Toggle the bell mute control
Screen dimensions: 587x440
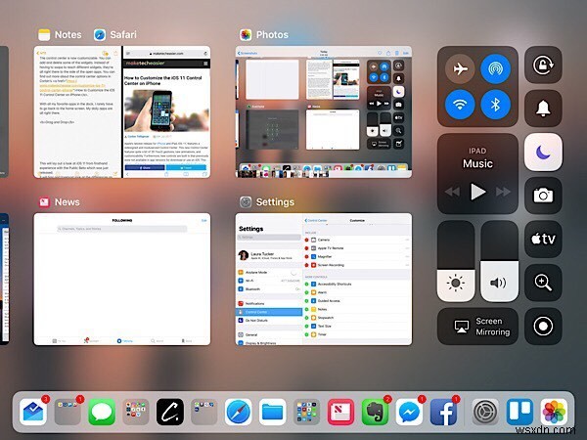pos(543,109)
